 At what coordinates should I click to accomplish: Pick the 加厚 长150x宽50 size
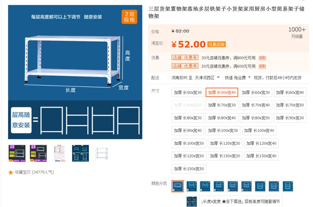(189, 169)
